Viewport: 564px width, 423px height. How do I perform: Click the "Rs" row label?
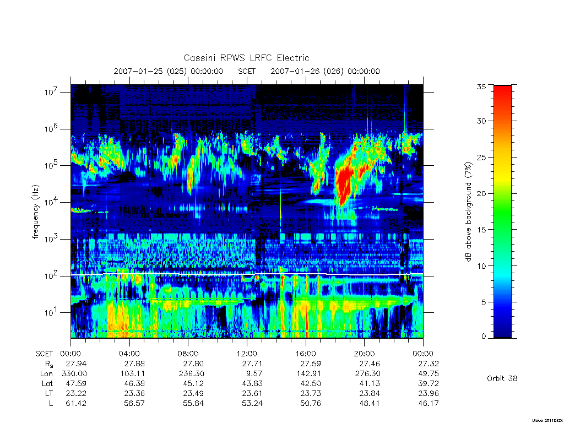(49, 364)
